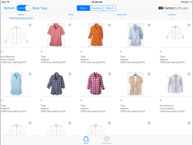This screenshot has width=193, height=145.
Task: Tap the Wi-Fi status indicator
Action: pyautogui.click(x=8, y=2)
